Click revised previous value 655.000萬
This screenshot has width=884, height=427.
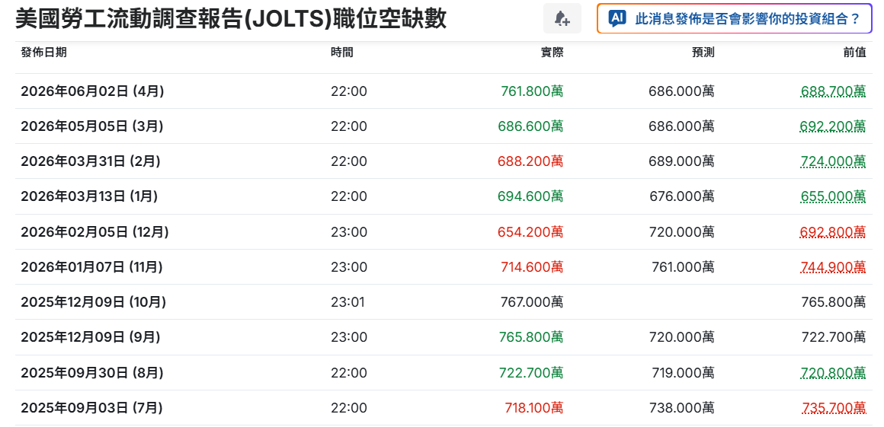click(833, 196)
